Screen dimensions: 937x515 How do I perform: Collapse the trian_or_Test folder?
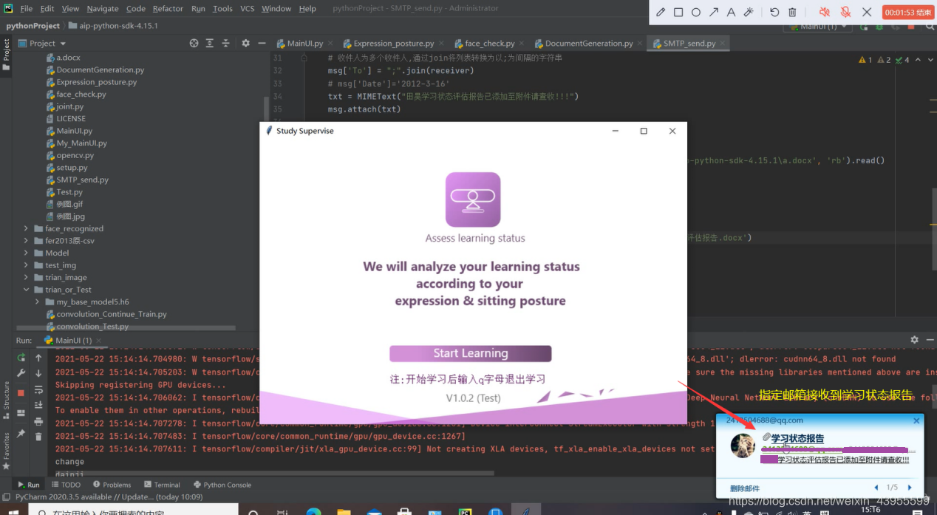click(27, 290)
